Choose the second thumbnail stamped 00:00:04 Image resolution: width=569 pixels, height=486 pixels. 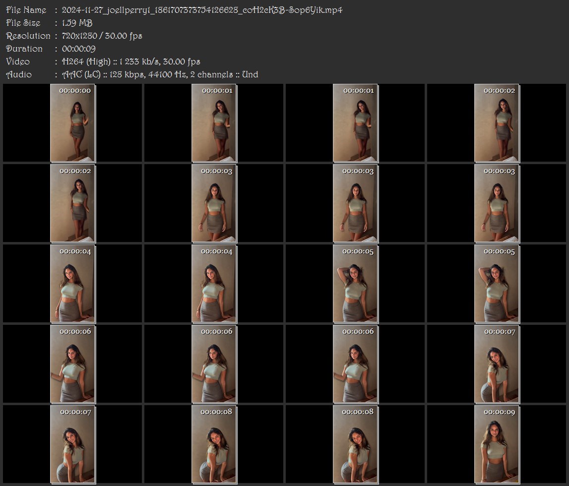click(214, 284)
